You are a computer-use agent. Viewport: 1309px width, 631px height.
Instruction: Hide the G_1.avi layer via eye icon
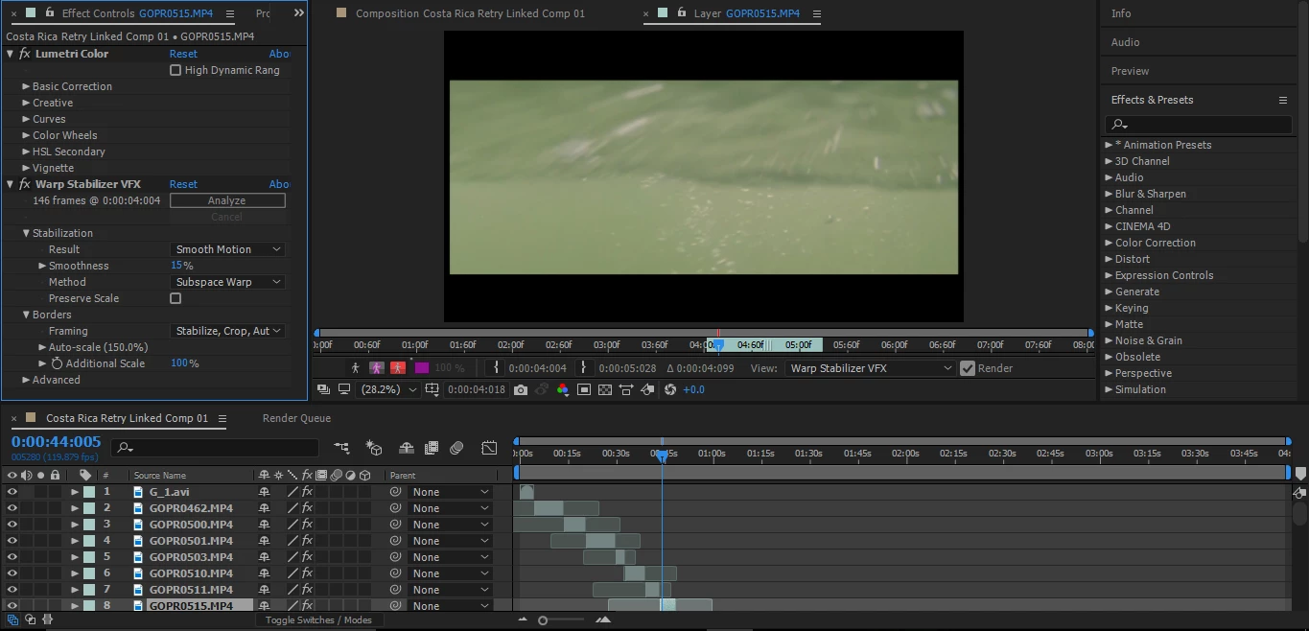(12, 492)
